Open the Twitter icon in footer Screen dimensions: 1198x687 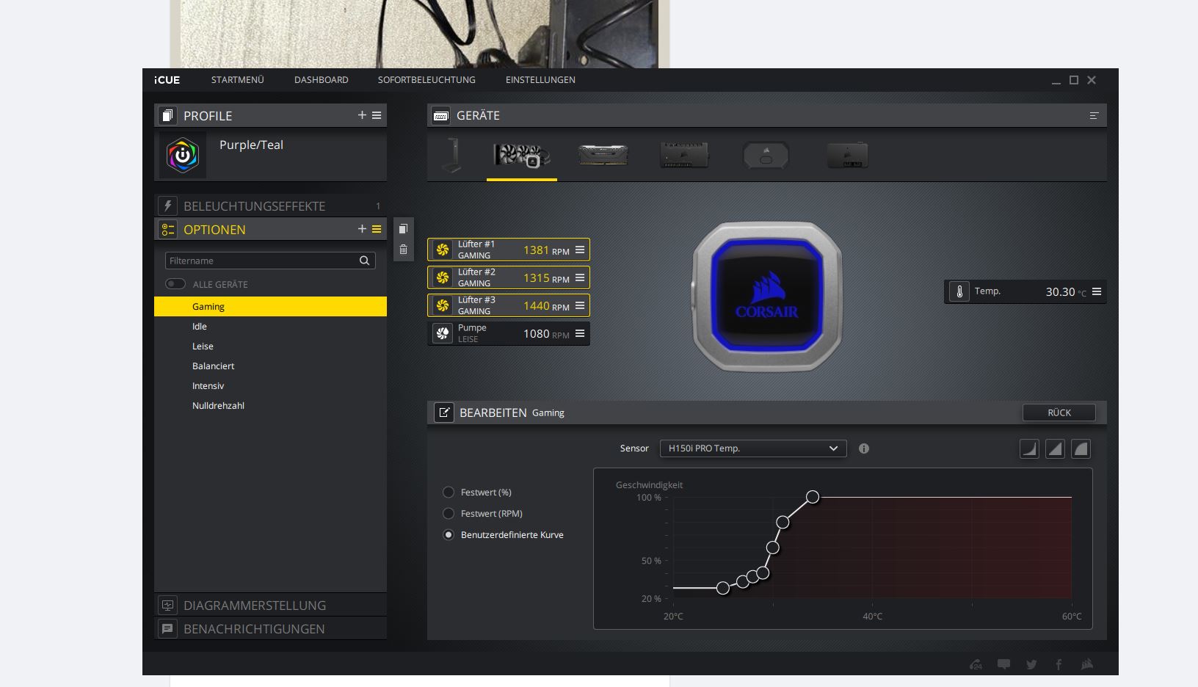1031,664
